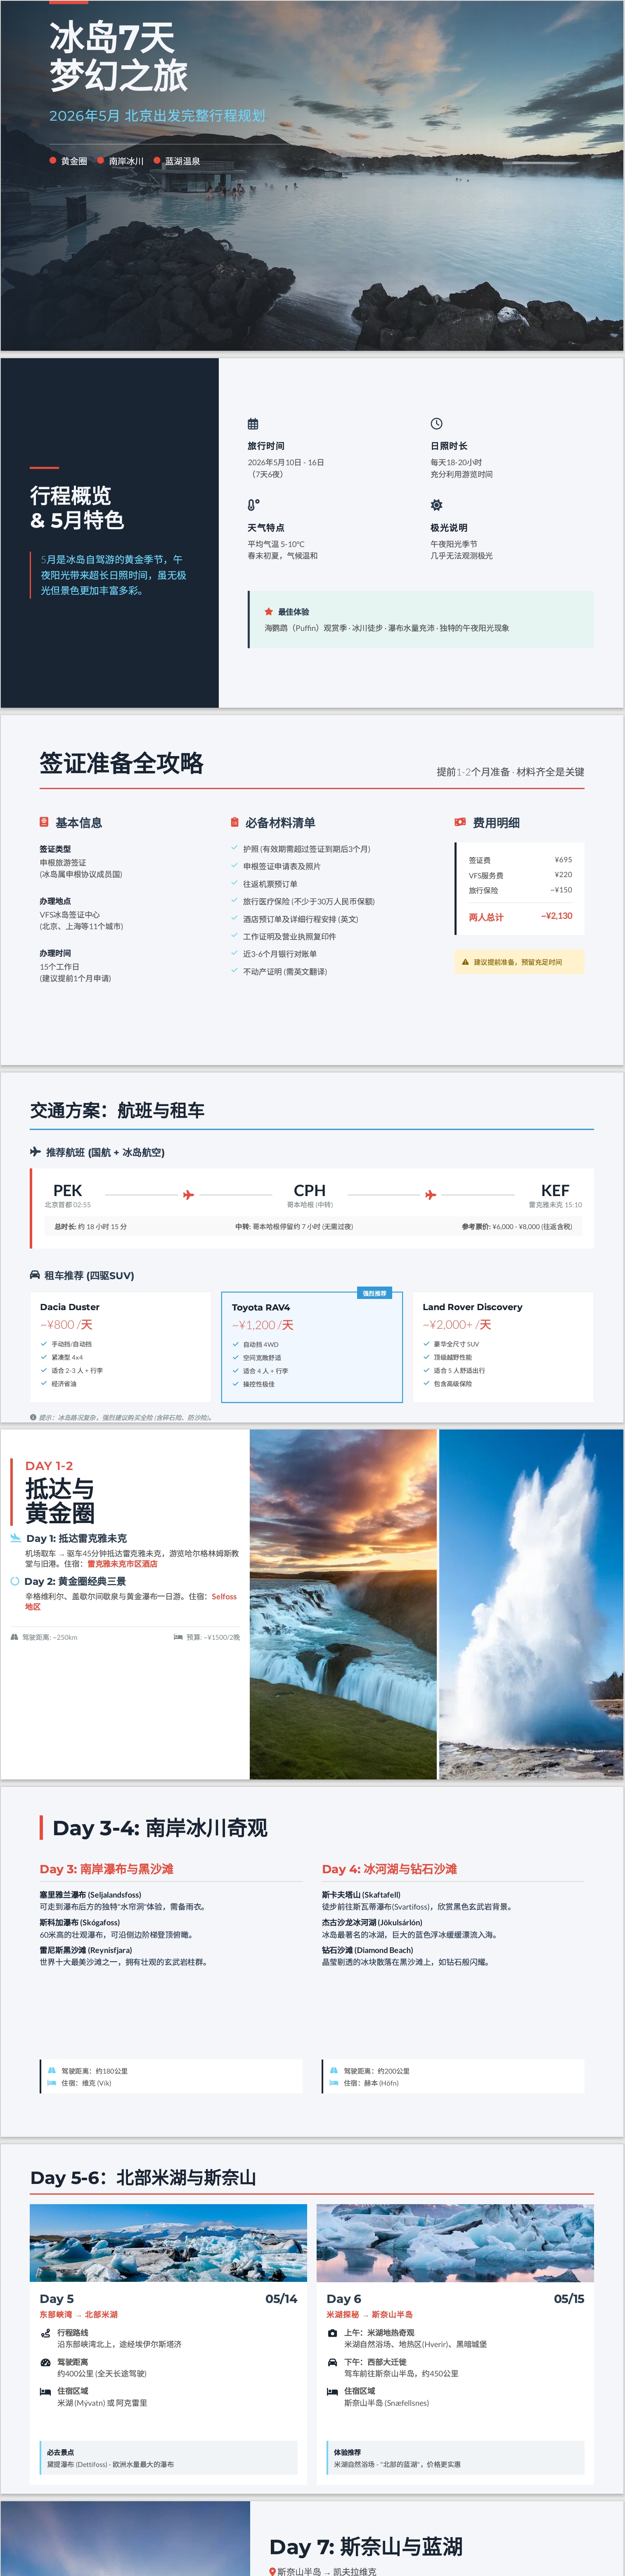Click the 签证准备全攻略 section title
Screen dimensions: 625x2576
(x=122, y=763)
